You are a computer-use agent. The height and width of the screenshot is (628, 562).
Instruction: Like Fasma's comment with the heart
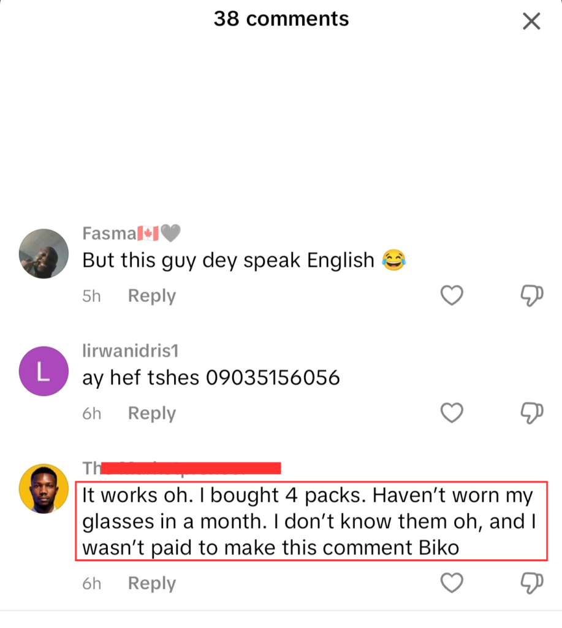coord(452,296)
